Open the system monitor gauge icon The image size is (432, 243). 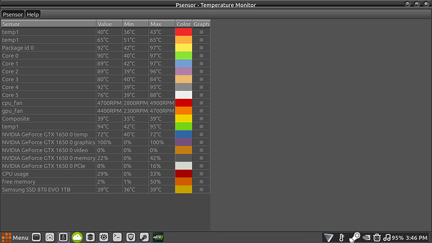pos(50,237)
